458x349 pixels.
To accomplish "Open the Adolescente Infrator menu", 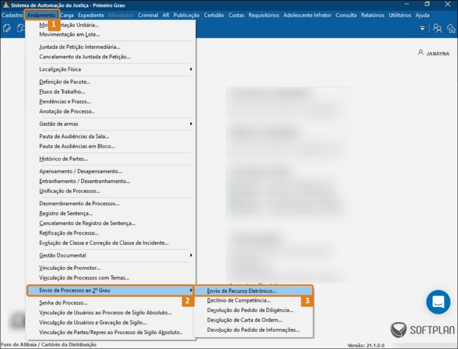I will 307,15.
